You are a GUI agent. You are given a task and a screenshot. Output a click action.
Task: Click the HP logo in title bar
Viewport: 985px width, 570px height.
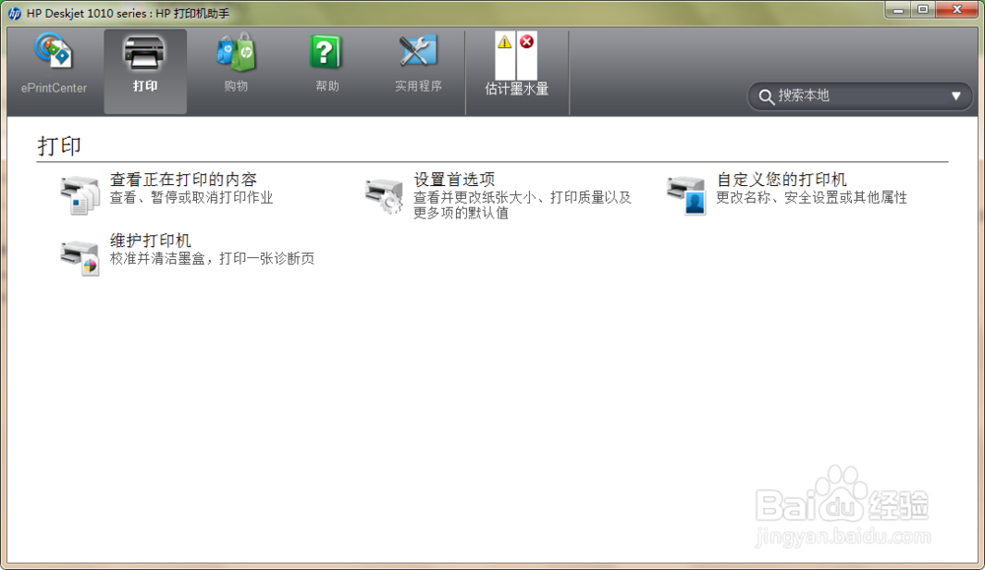[x=15, y=13]
